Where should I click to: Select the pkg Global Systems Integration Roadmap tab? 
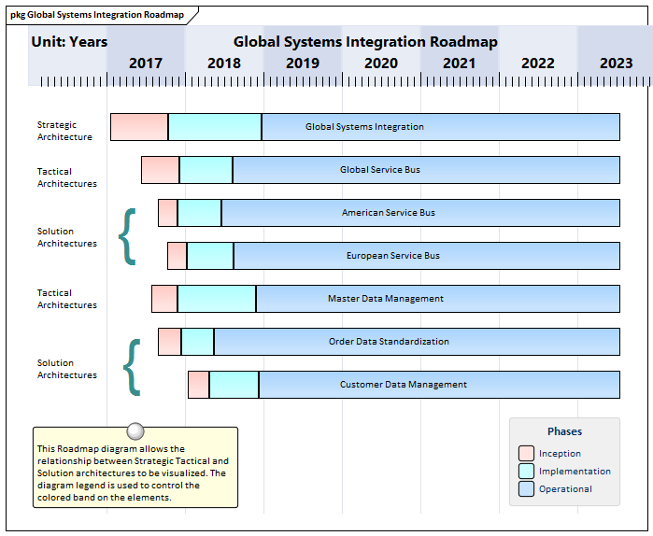pyautogui.click(x=97, y=16)
